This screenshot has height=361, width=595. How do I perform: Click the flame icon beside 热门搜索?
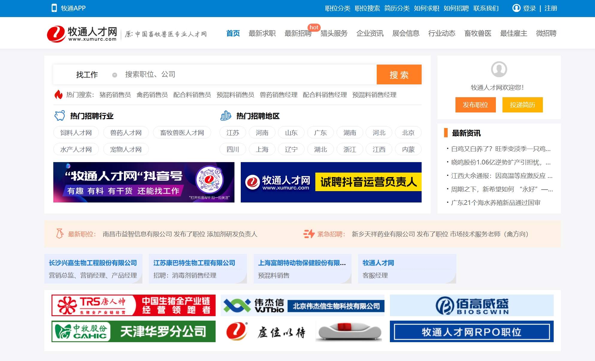coord(58,95)
